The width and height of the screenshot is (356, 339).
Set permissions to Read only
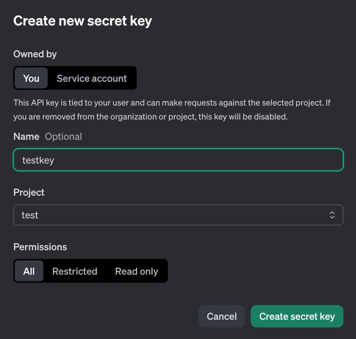[136, 271]
